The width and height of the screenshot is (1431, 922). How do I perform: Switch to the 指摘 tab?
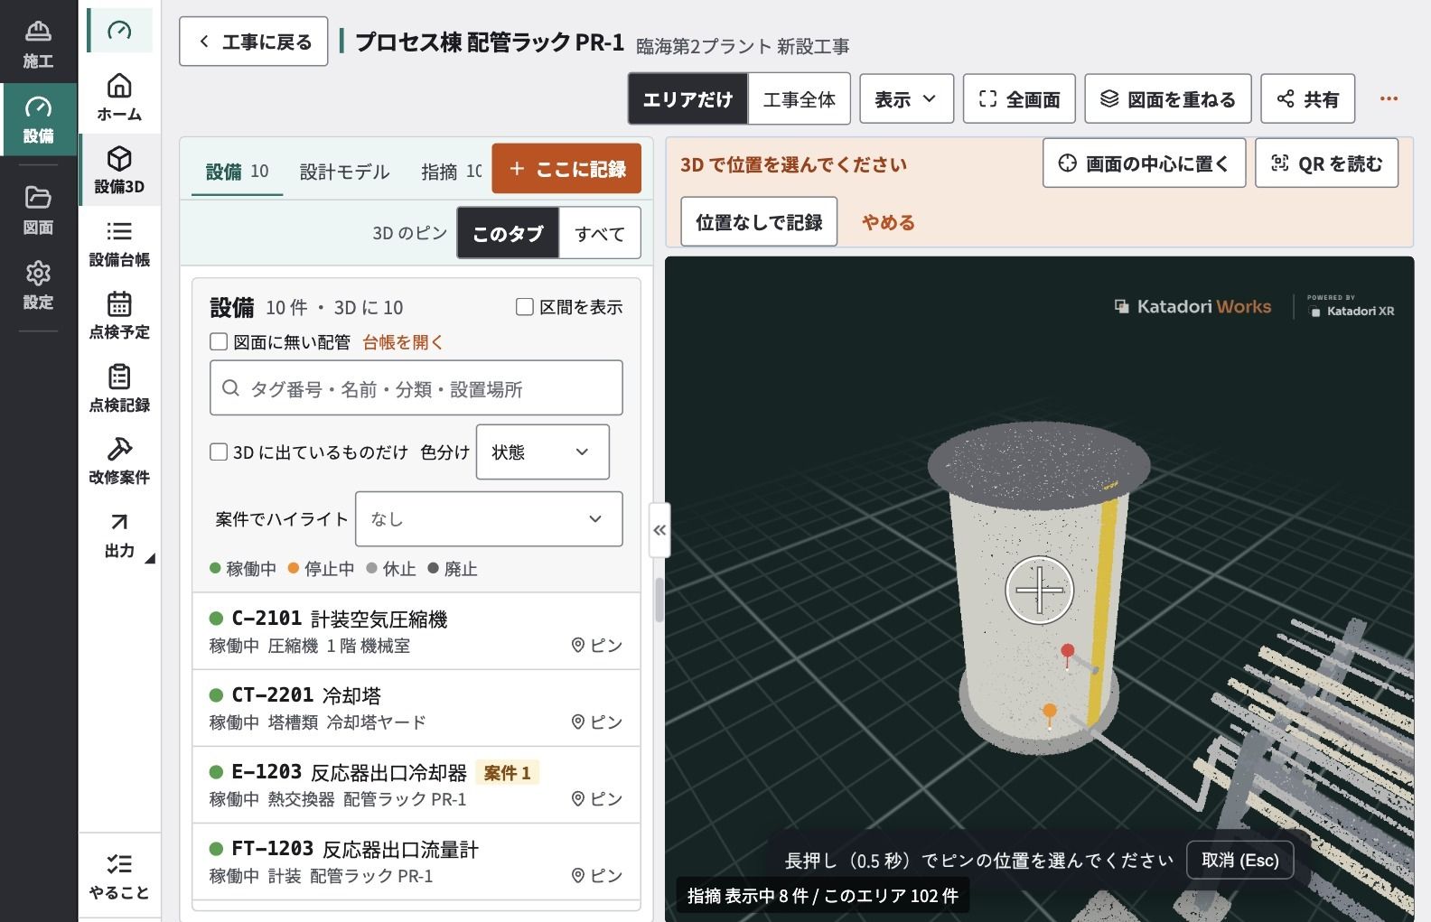(452, 172)
